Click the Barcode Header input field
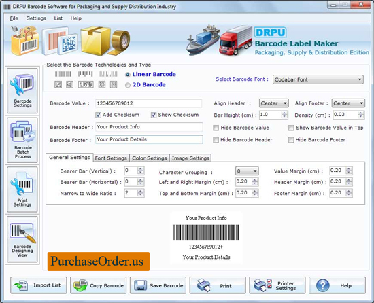Viewport: 374px width, 303px height. click(149, 127)
